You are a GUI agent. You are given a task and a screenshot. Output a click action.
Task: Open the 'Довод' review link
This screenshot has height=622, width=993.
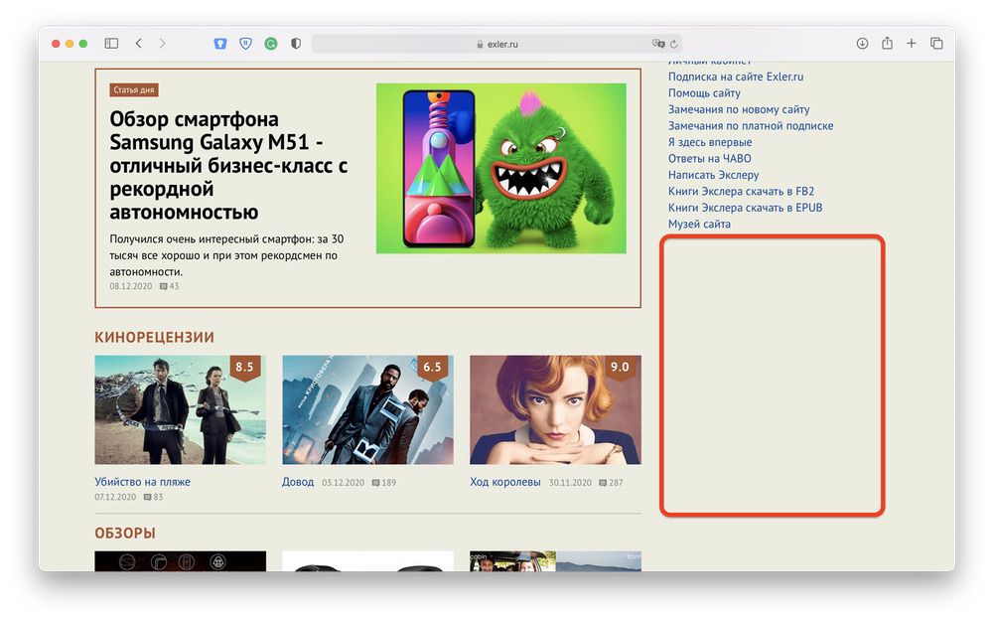(298, 482)
